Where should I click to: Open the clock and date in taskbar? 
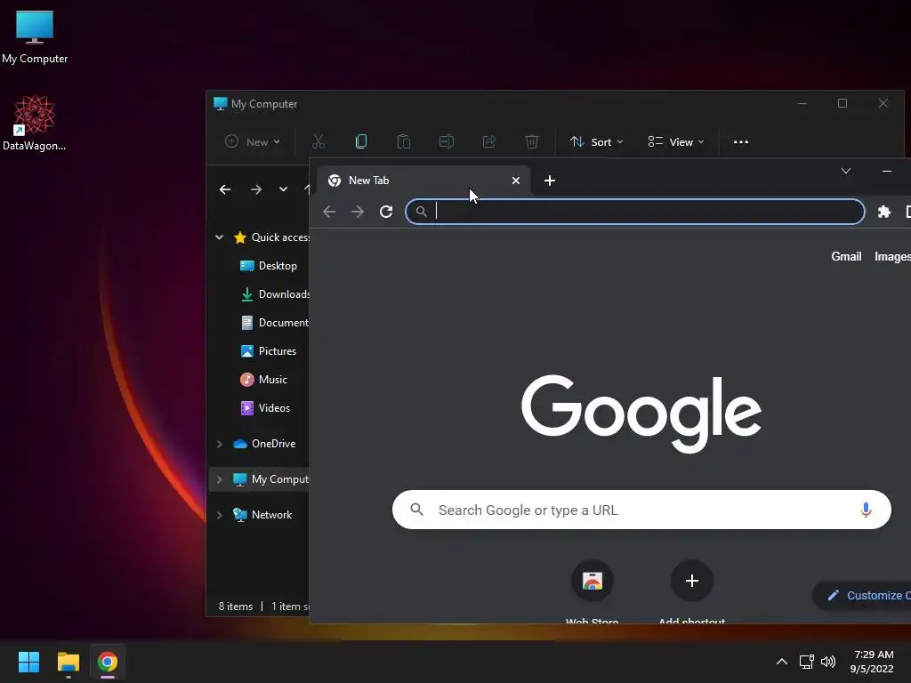872,662
